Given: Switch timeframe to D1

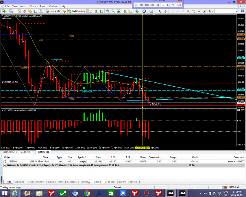Looking at the screenshot, I should coord(168,5).
